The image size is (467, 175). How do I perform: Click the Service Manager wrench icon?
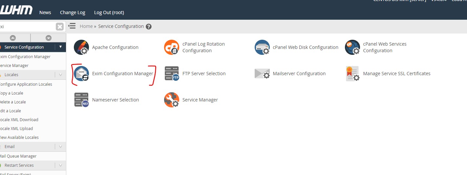point(172,100)
